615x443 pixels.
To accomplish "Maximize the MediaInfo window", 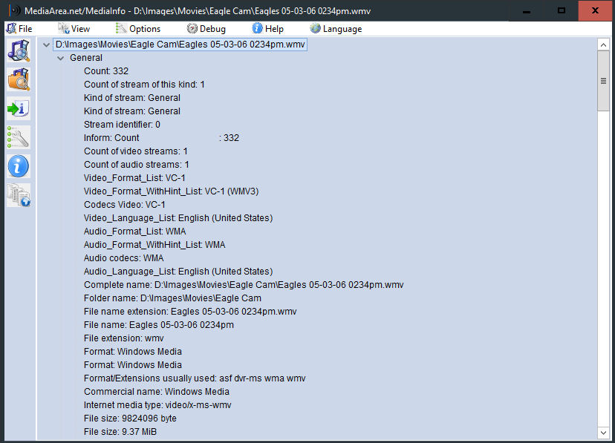I will (562, 10).
